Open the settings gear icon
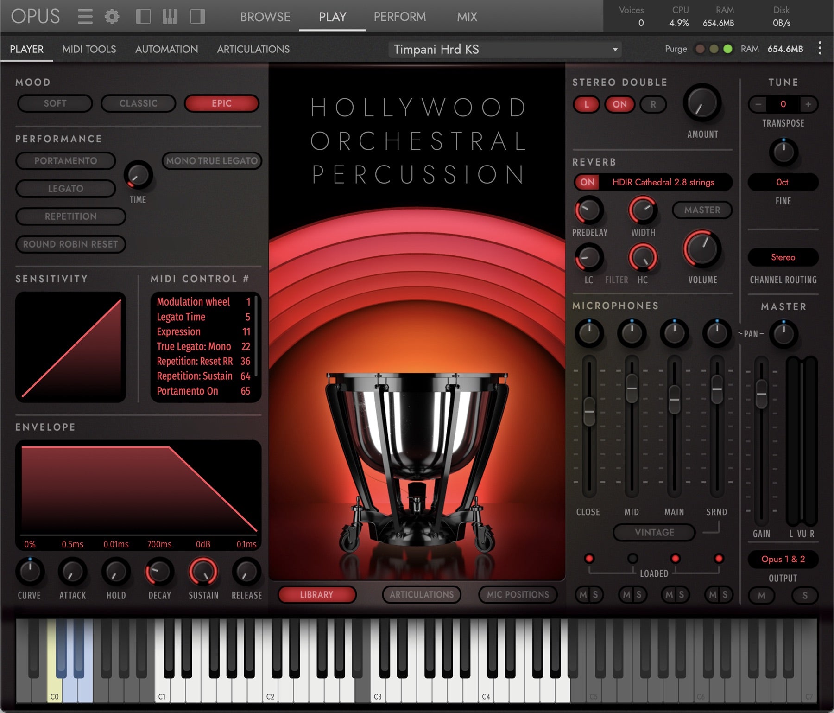Viewport: 834px width, 713px height. 112,17
